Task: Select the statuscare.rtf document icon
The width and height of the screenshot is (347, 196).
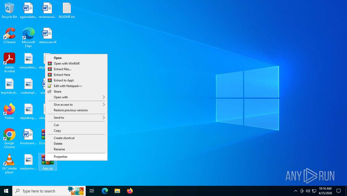Action: pos(47,36)
